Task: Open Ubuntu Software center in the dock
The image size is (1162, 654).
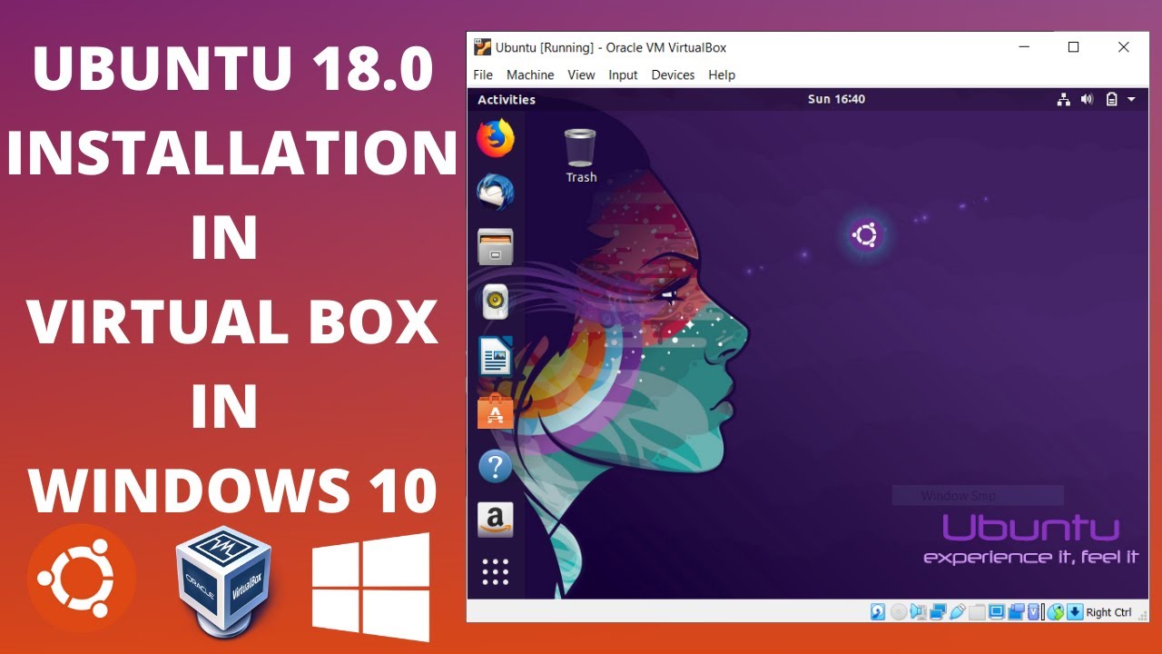Action: [x=495, y=411]
